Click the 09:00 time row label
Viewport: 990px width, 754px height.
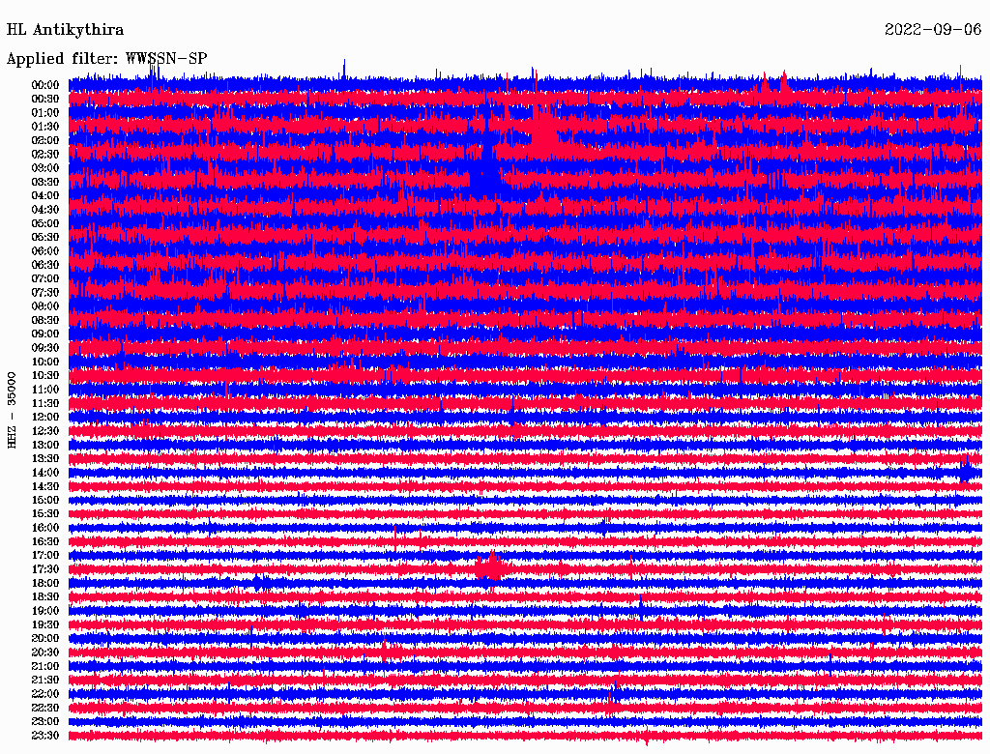click(x=45, y=333)
